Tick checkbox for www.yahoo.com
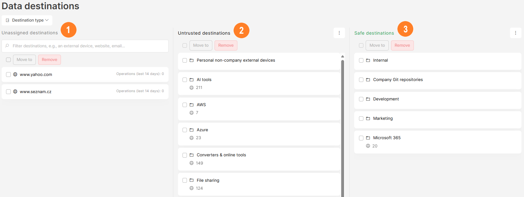Screen dimensions: 524x197 click(x=8, y=74)
